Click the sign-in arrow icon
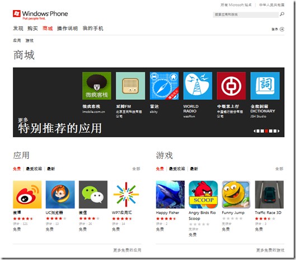This screenshot has height=260, width=296. click(x=282, y=29)
